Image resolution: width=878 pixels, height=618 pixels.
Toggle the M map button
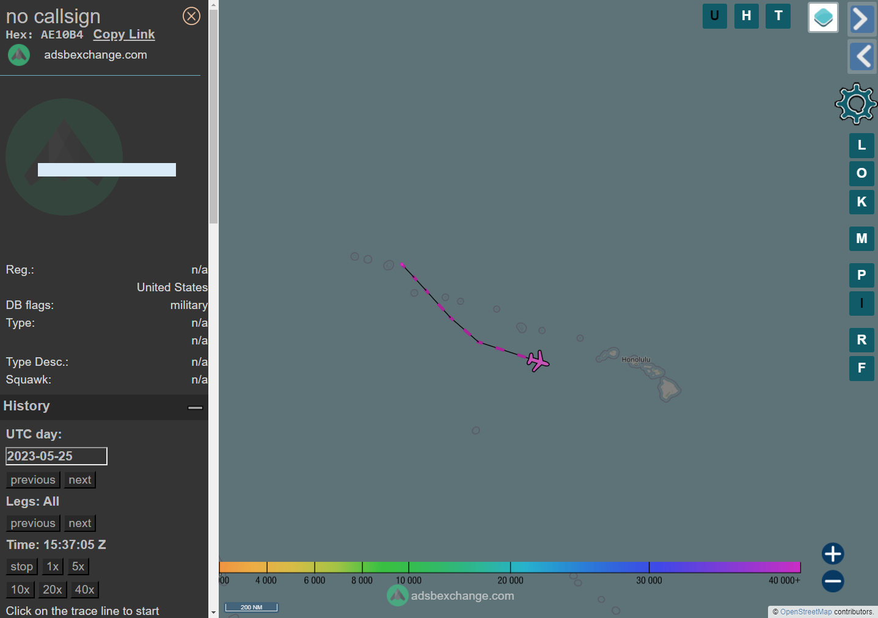point(862,239)
